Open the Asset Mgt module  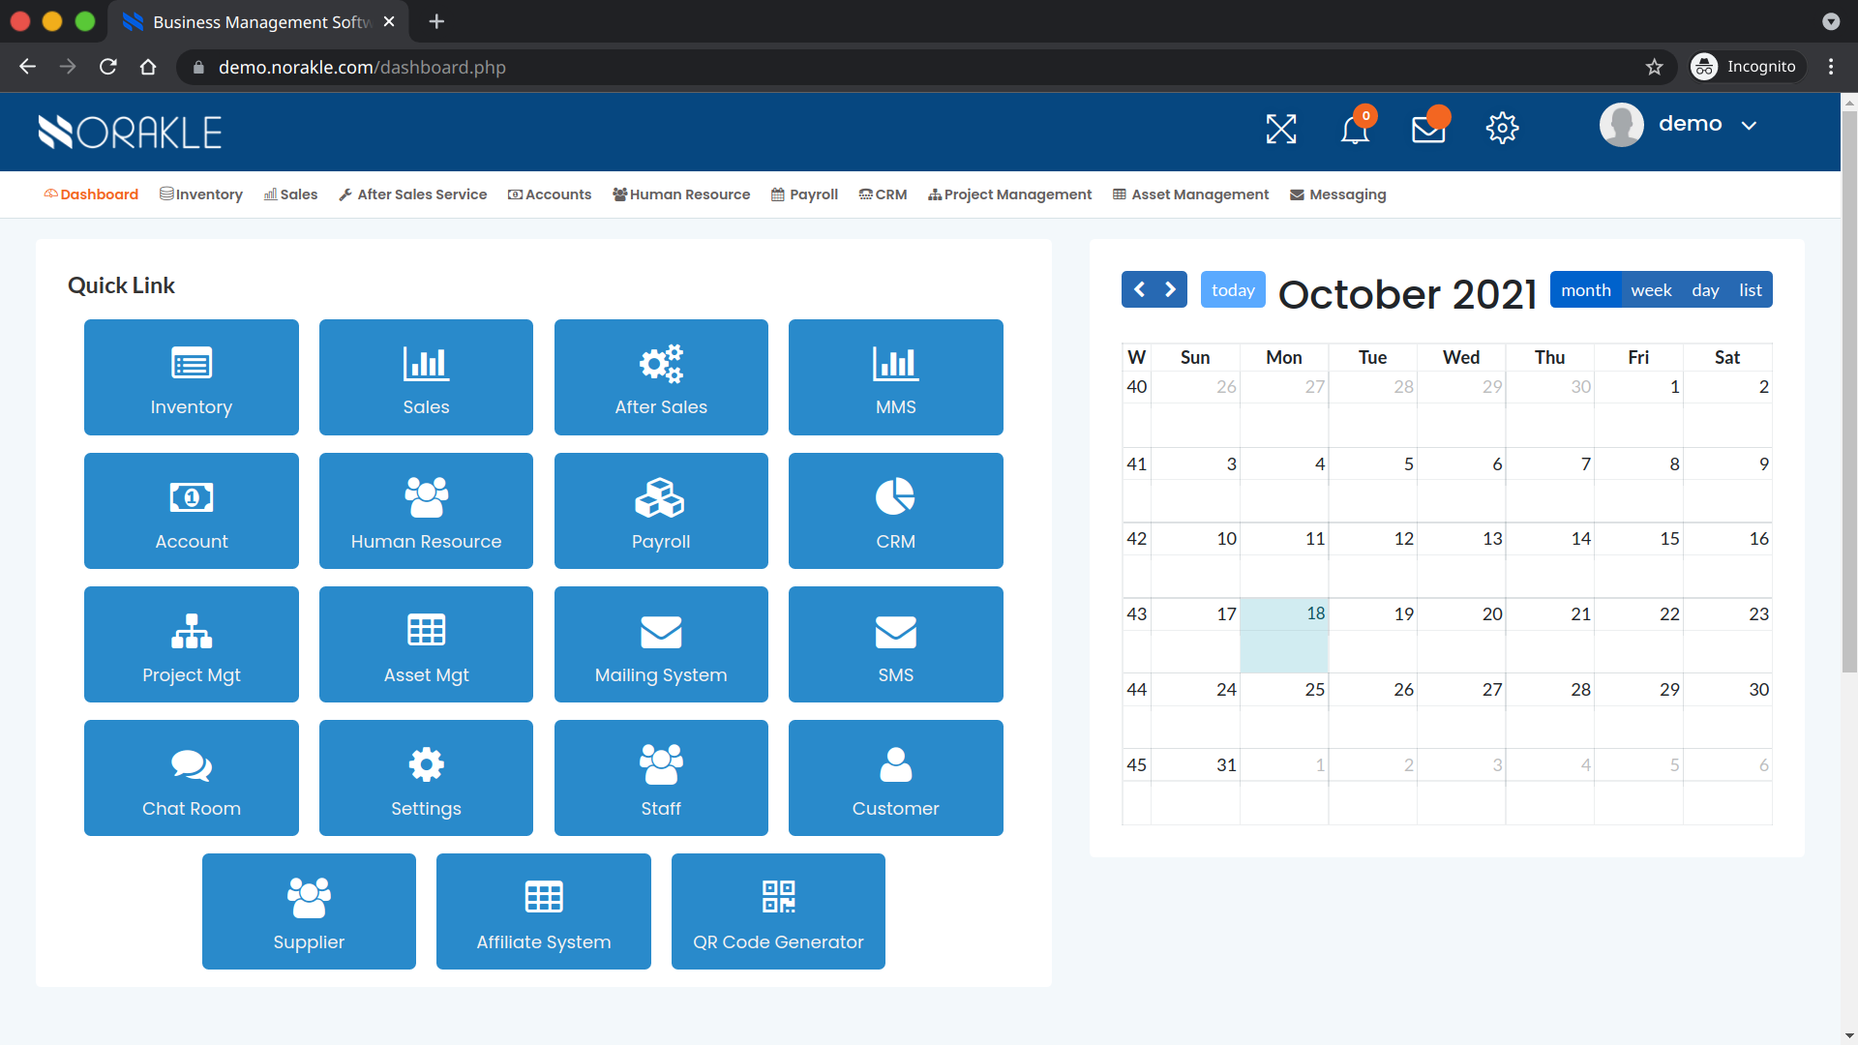pos(425,644)
